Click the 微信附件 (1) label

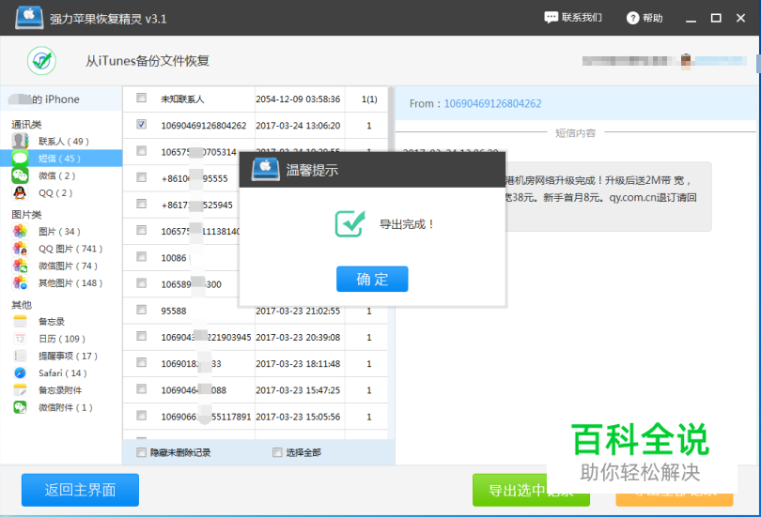pyautogui.click(x=66, y=407)
